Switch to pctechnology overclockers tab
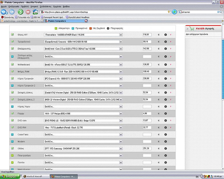The height and width of the screenshot is (179, 224). tap(22, 21)
